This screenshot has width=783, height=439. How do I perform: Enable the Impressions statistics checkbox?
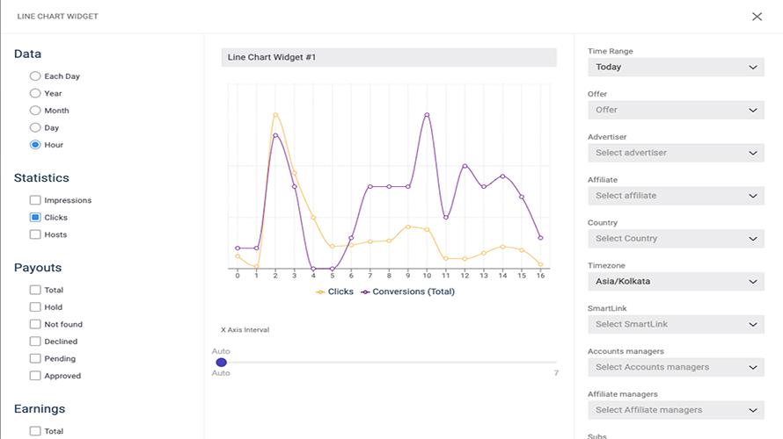click(x=35, y=200)
